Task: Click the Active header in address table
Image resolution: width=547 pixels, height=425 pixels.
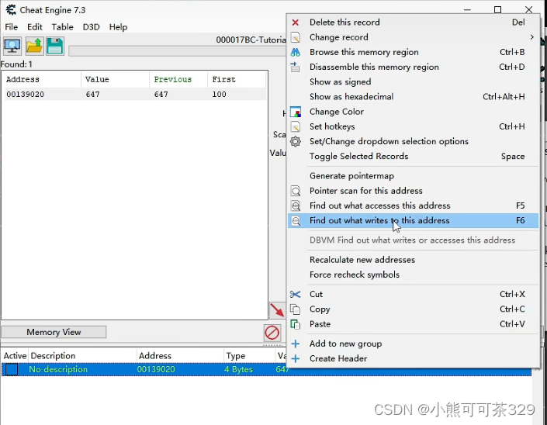Action: coord(15,356)
